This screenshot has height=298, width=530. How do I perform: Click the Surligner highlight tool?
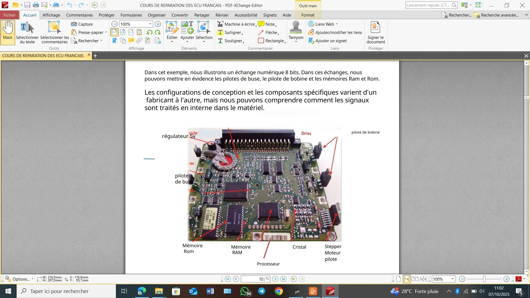pos(231,33)
